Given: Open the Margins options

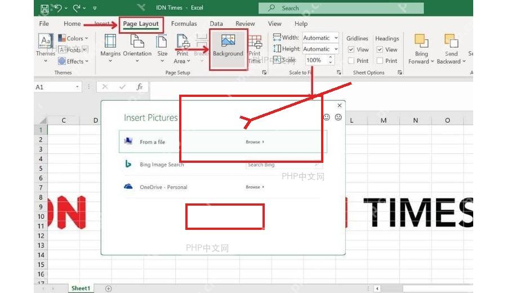Looking at the screenshot, I should click(110, 48).
